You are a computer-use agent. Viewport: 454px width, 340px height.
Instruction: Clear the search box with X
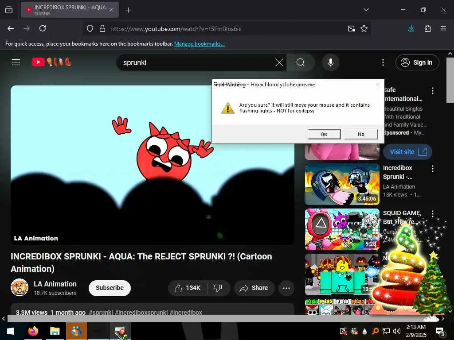[x=279, y=62]
